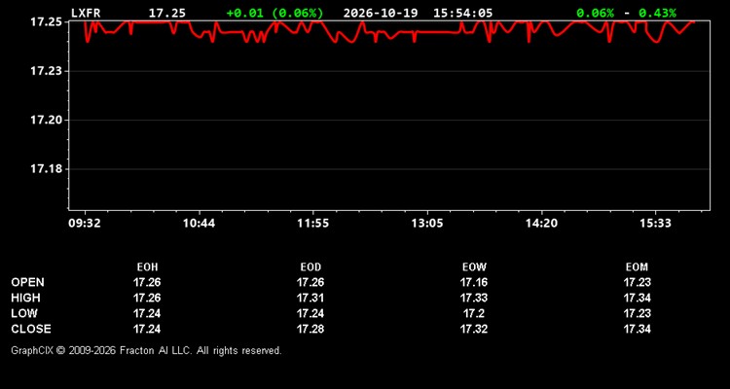Click the 13:05 time axis label
730x389 pixels.
click(427, 224)
